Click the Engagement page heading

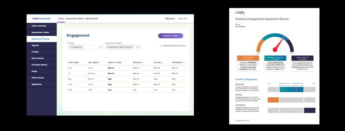(78, 35)
